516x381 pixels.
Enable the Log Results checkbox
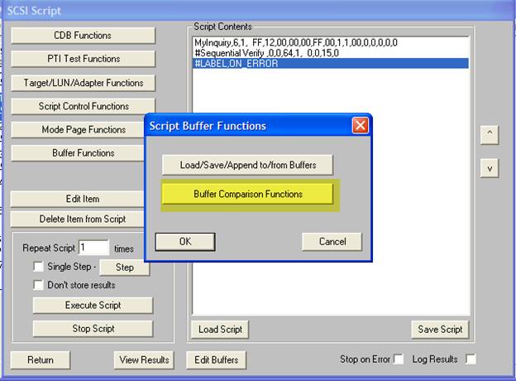pyautogui.click(x=471, y=359)
